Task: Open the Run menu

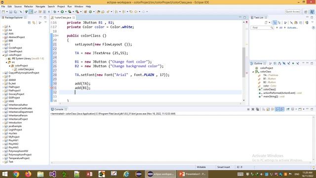Action: [70, 6]
